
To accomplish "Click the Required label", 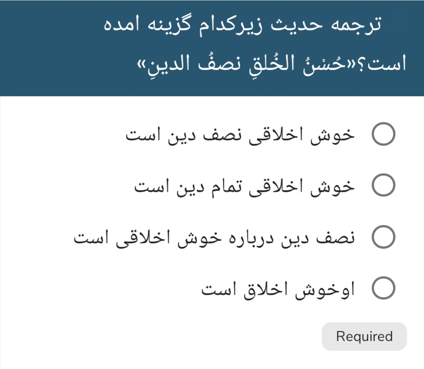I will [x=363, y=336].
